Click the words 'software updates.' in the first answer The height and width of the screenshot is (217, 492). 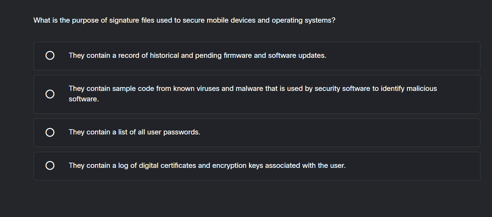(x=297, y=56)
